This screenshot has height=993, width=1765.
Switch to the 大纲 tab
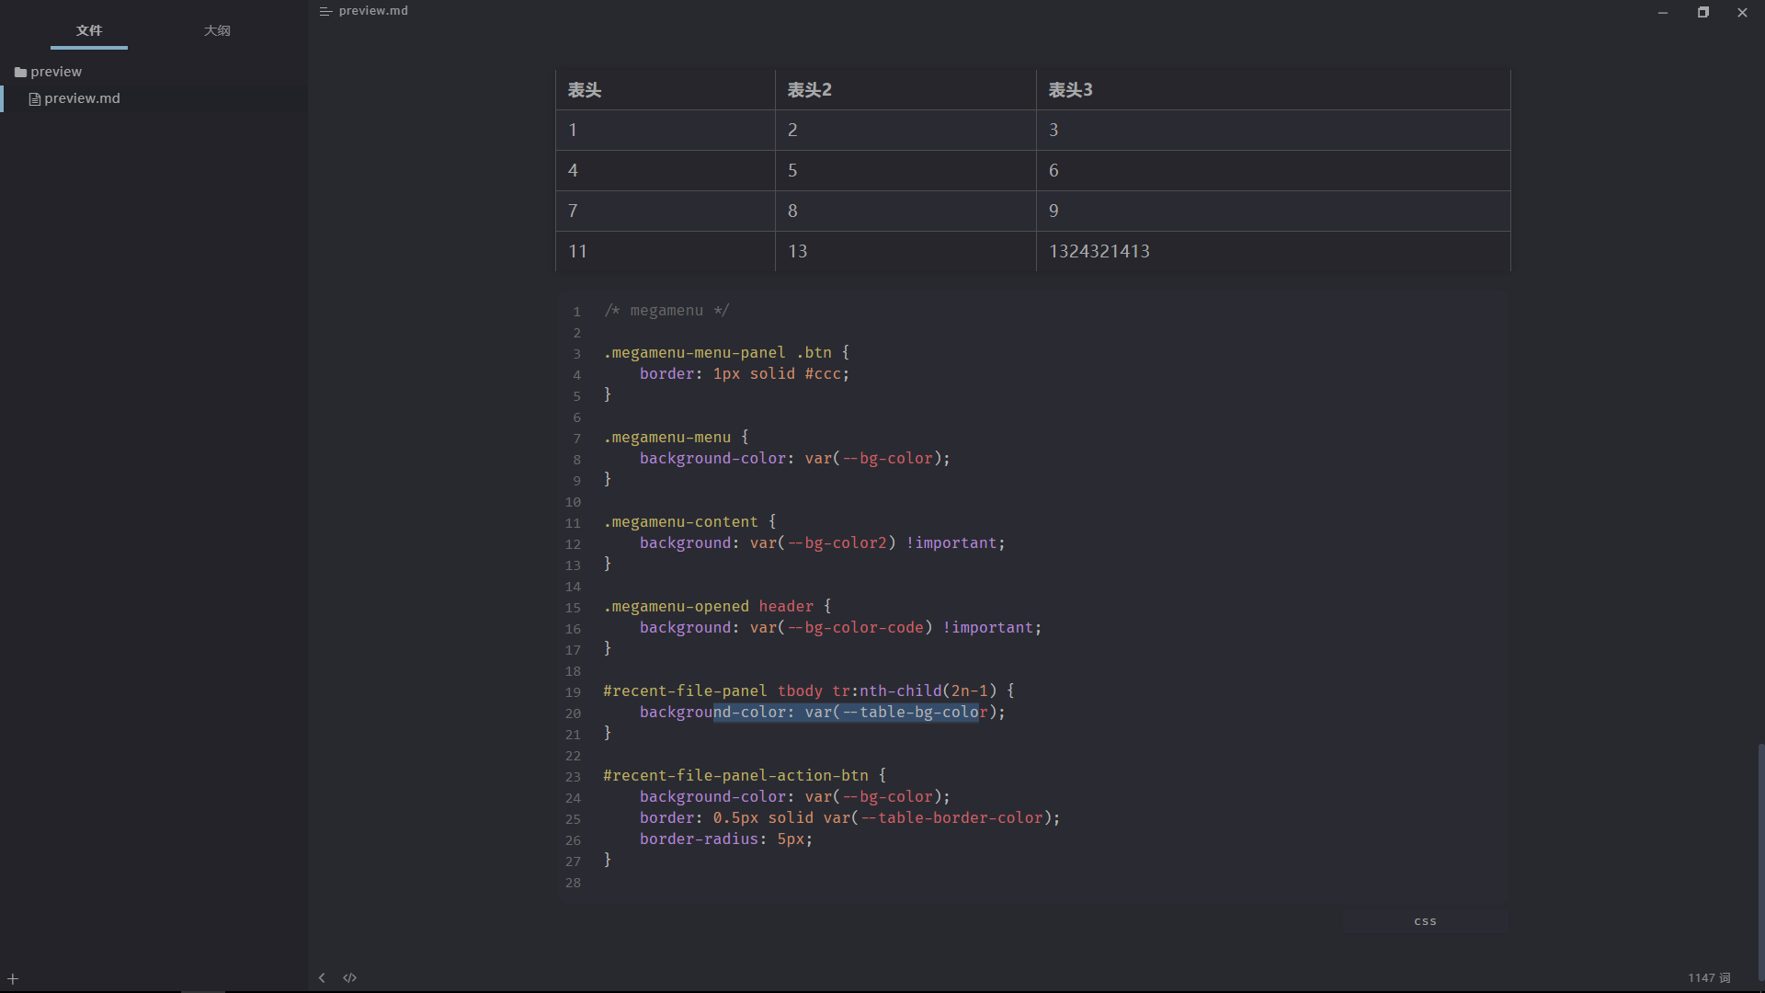pyautogui.click(x=216, y=30)
